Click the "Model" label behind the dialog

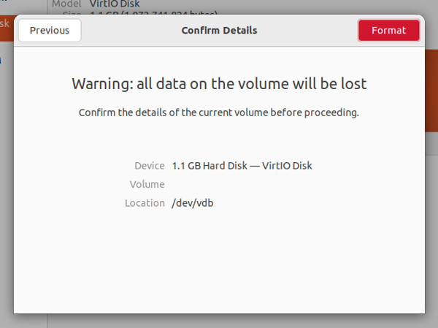[66, 4]
